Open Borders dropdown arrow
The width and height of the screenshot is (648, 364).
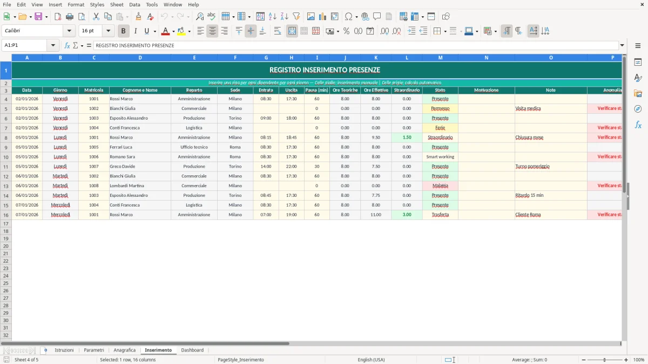pyautogui.click(x=445, y=31)
